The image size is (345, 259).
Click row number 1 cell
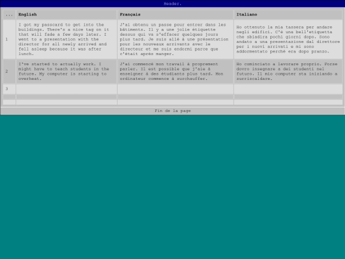tap(9, 40)
